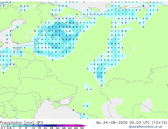This screenshot has height=129, width=168.
Task: Click the 0.5–1 mm legend swatch
Action: (11, 126)
